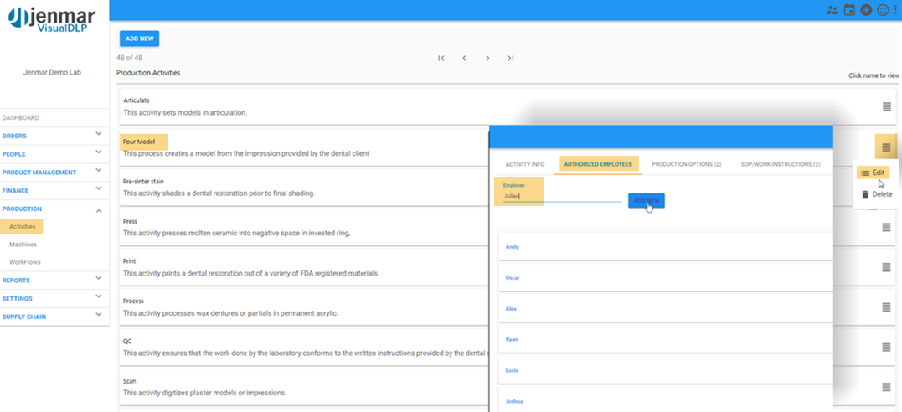The image size is (902, 412).
Task: Open the Articulate activity name
Action: tap(137, 100)
